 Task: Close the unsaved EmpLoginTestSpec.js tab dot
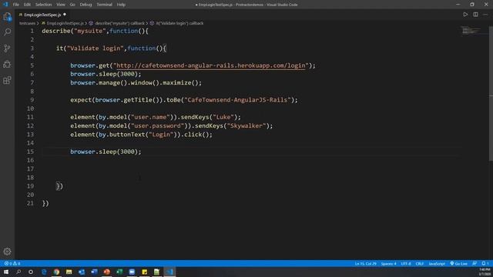point(65,15)
